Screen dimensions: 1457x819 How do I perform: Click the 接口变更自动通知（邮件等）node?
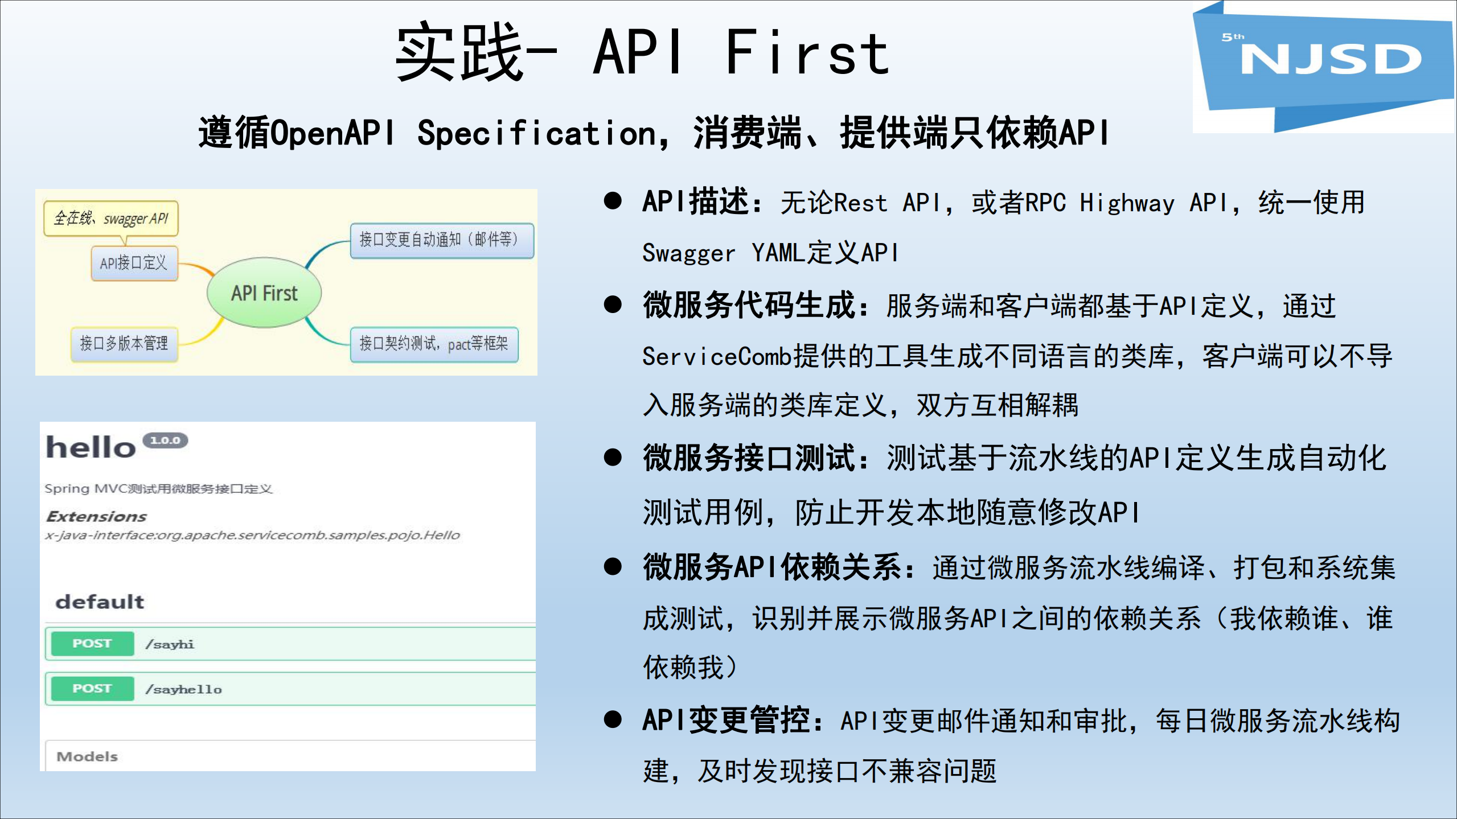[441, 241]
